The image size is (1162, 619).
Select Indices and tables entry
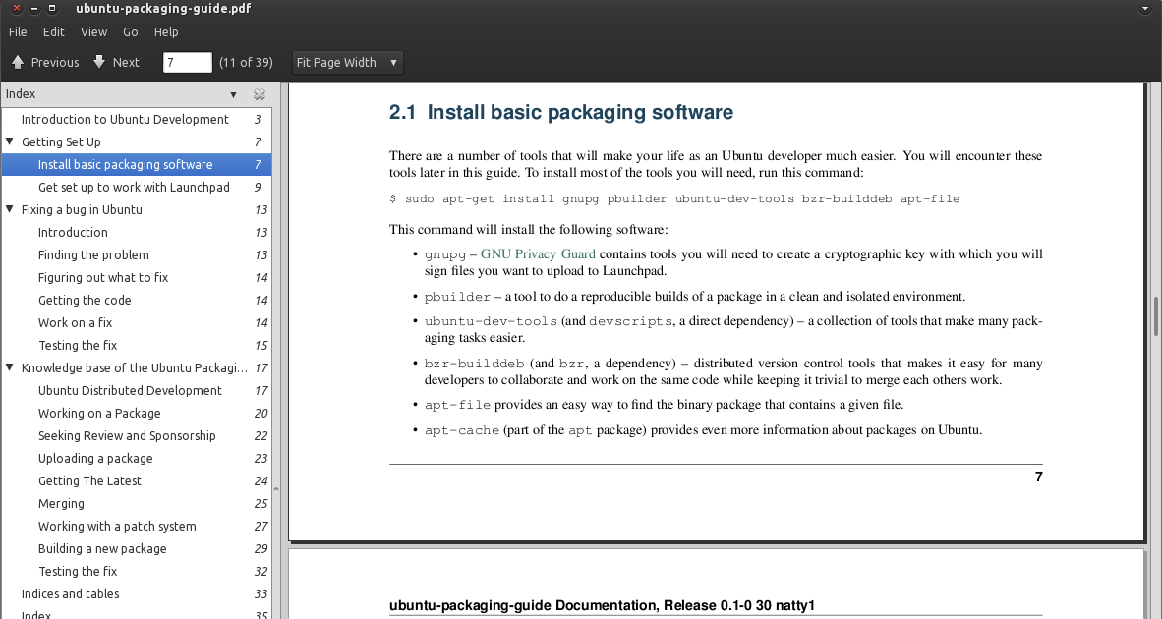[x=137, y=593]
